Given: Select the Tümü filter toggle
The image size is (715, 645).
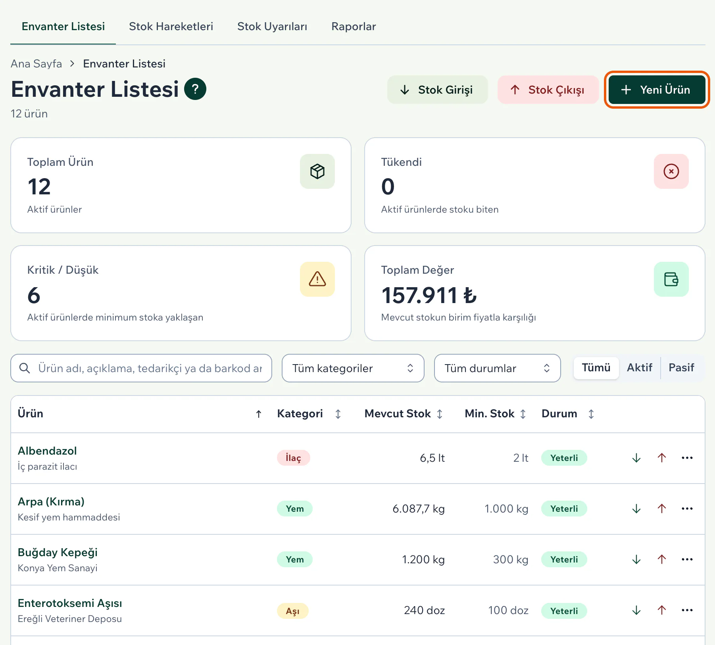Looking at the screenshot, I should pos(596,368).
